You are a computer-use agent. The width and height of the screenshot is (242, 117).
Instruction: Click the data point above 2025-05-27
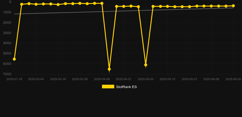(x=190, y=7)
